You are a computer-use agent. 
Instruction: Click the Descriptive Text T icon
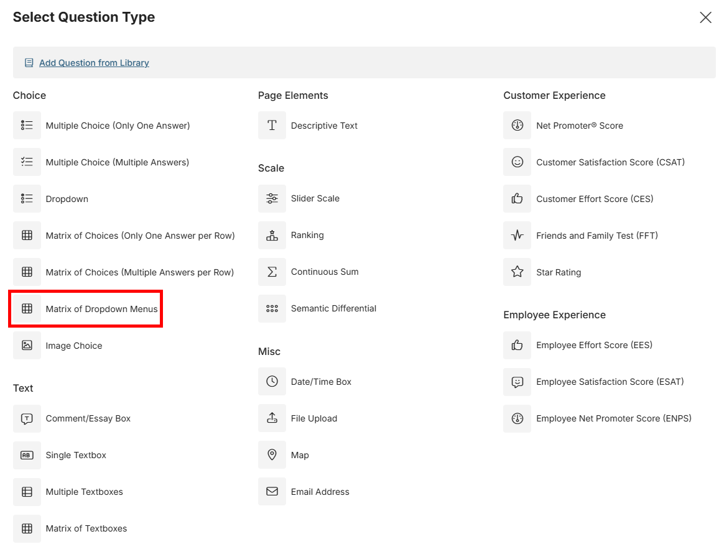272,125
